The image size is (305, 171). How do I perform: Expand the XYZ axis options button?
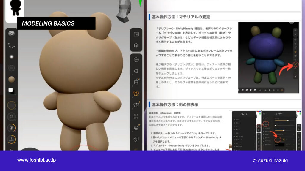(136, 83)
